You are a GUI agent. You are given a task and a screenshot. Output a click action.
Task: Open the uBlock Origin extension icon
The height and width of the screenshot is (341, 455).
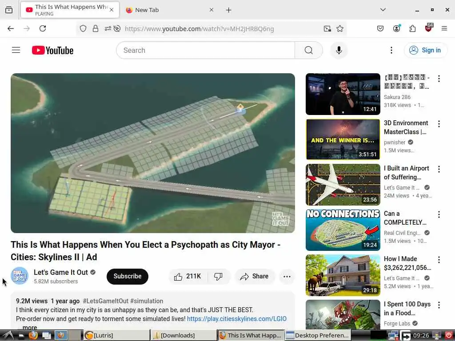point(428,28)
